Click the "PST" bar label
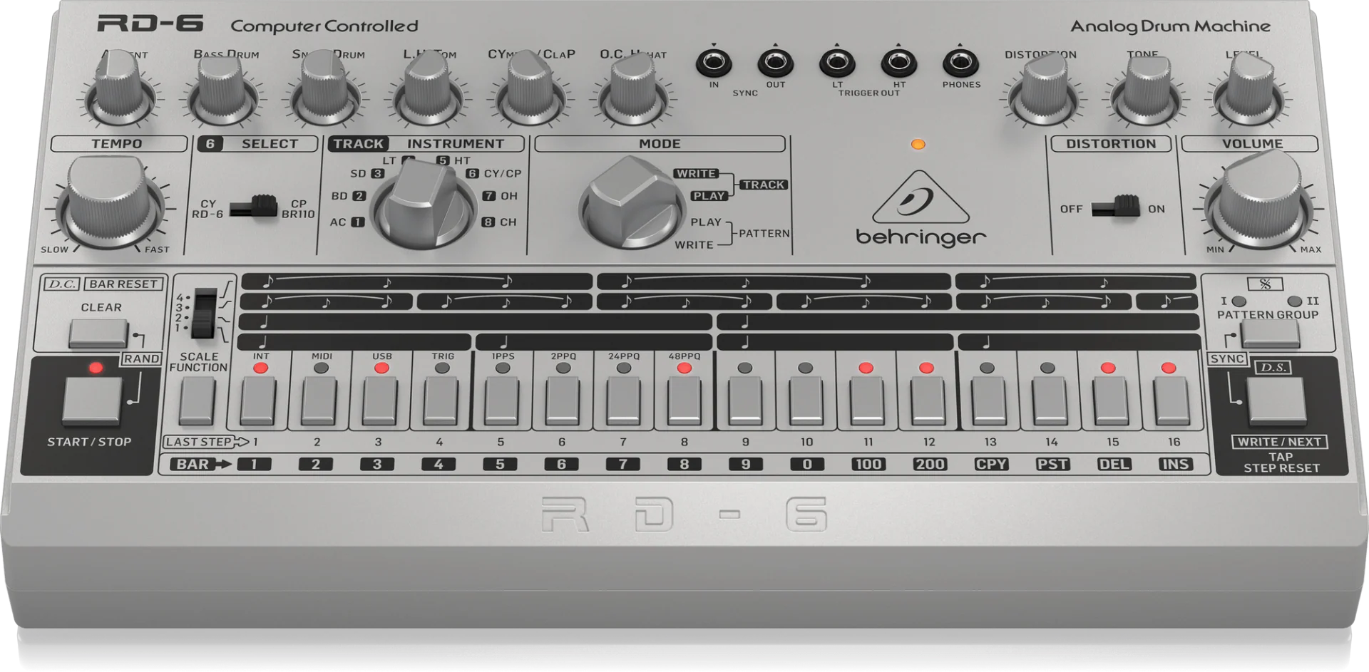The height and width of the screenshot is (672, 1369). [x=1052, y=464]
